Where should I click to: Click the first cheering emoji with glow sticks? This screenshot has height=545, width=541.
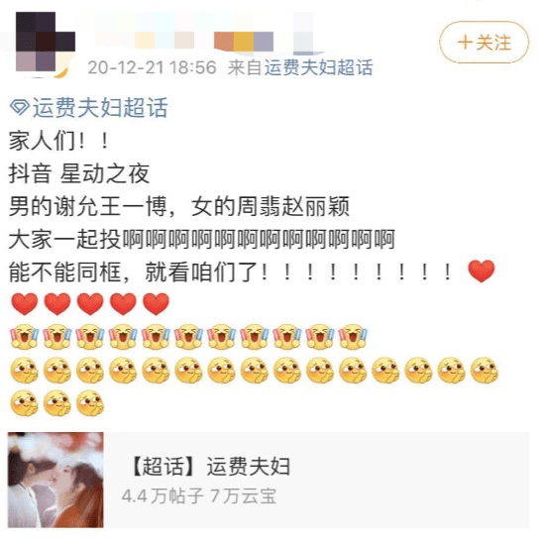click(24, 336)
